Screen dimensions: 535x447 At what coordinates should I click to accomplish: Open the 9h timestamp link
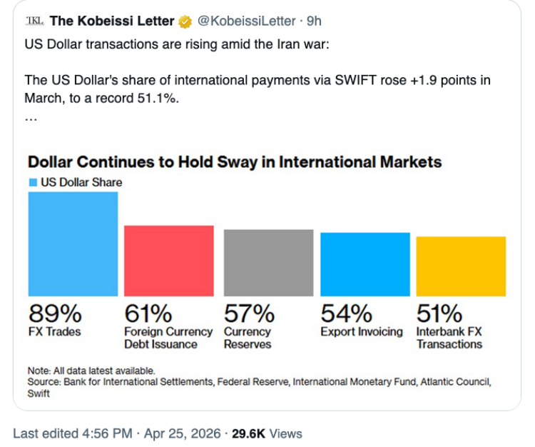pyautogui.click(x=314, y=21)
